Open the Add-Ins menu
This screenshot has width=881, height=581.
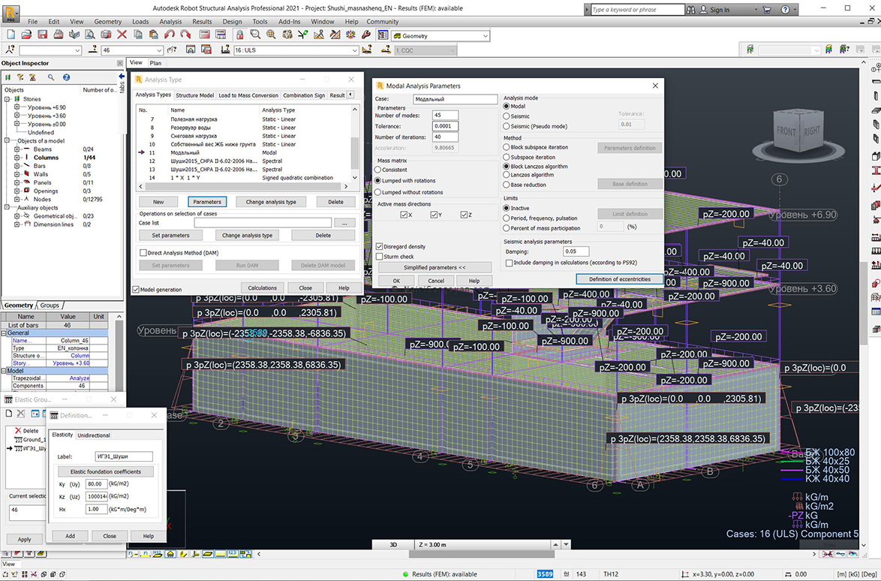(290, 21)
